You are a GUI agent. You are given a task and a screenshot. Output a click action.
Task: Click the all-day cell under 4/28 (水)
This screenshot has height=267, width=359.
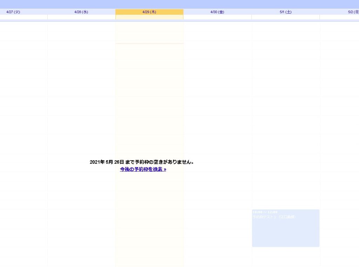[x=81, y=17]
